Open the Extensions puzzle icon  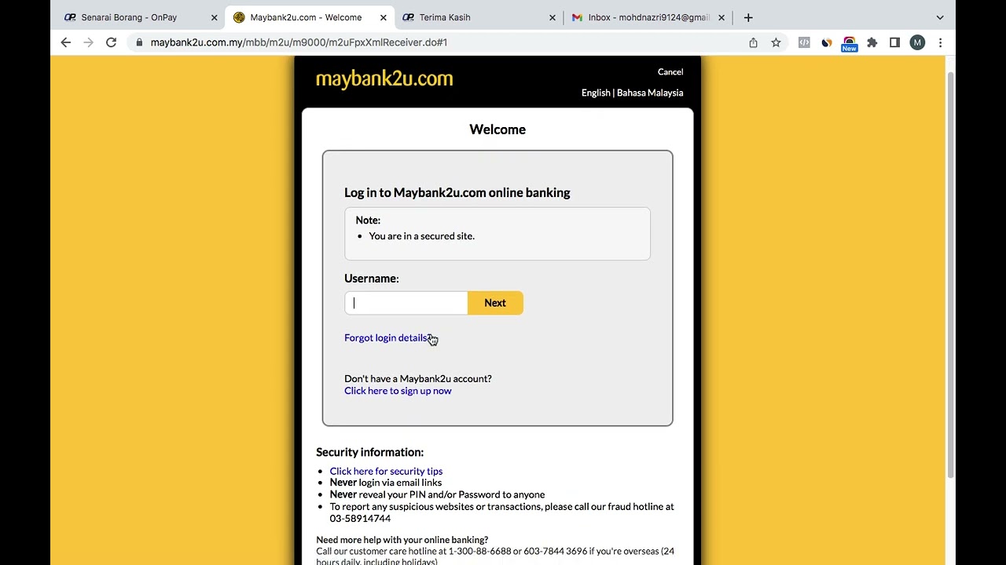(872, 42)
